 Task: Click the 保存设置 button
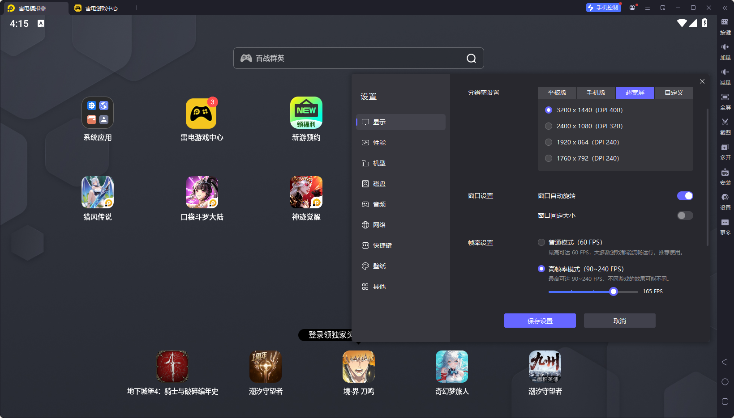pyautogui.click(x=540, y=321)
